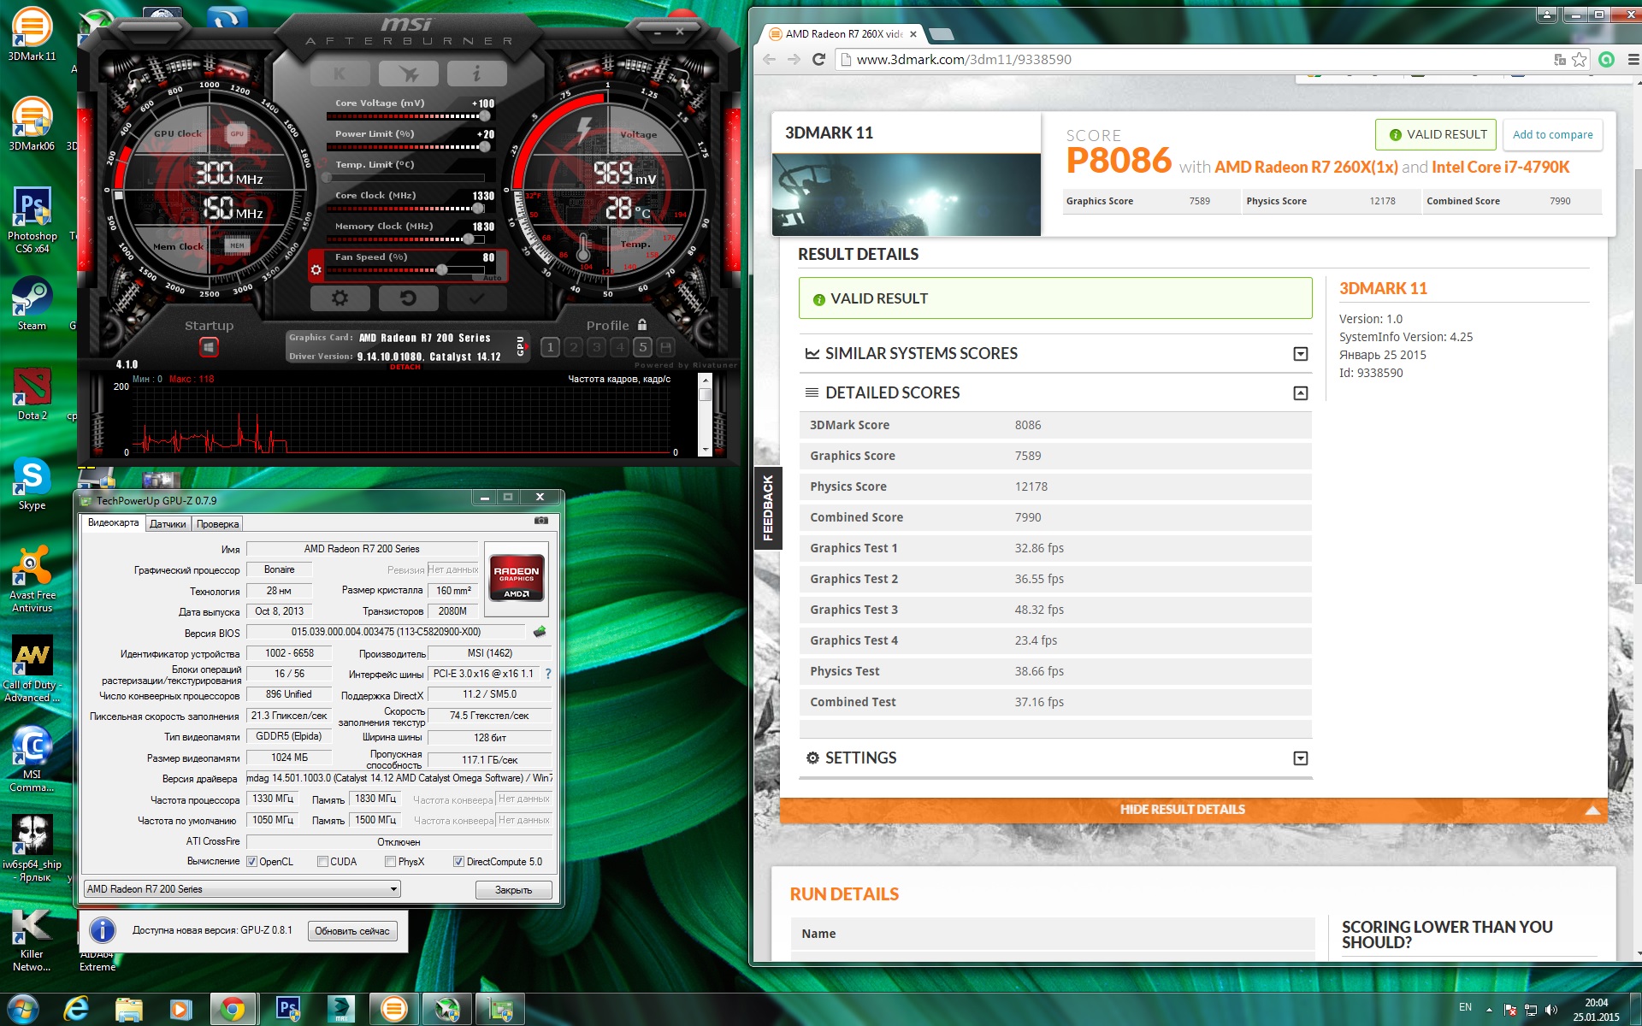Click the Profile lock icon in Afterburner
Viewport: 1642px width, 1026px height.
click(x=642, y=325)
